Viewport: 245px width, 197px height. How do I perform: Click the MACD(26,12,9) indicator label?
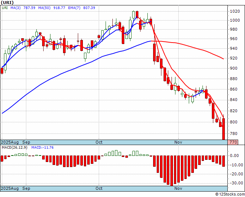(14, 148)
